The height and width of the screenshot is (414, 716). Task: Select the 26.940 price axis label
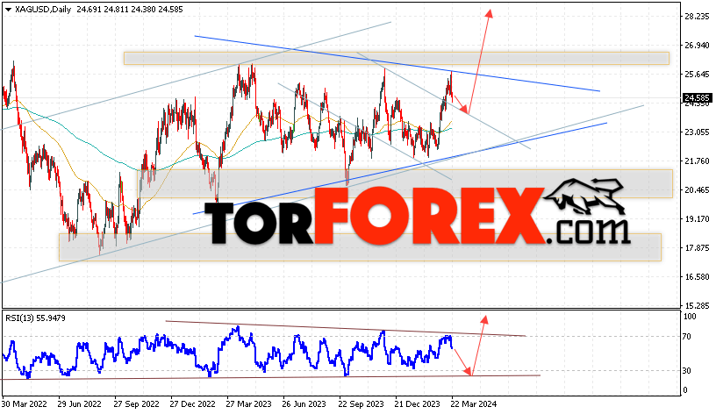click(x=698, y=46)
